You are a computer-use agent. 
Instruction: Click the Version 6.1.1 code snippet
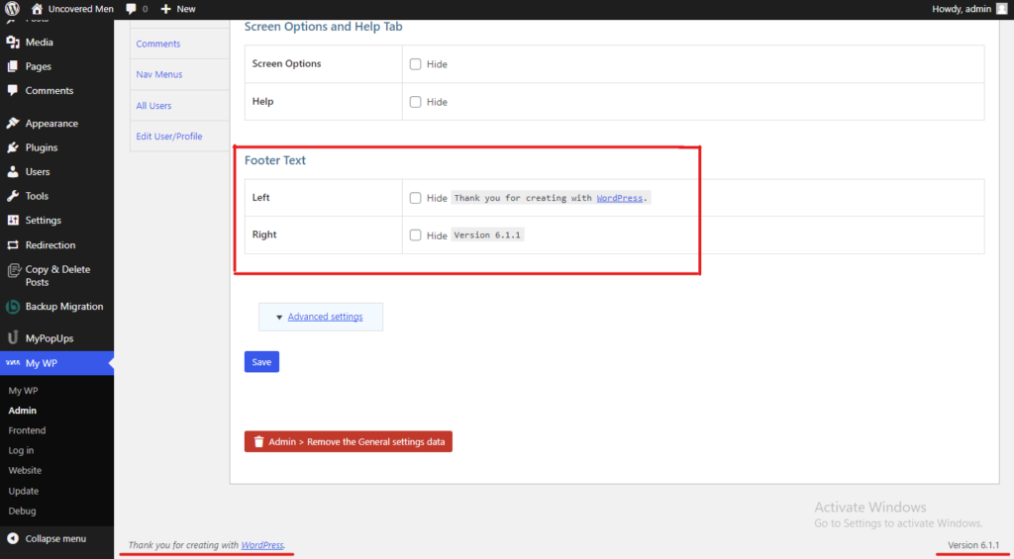pos(487,235)
